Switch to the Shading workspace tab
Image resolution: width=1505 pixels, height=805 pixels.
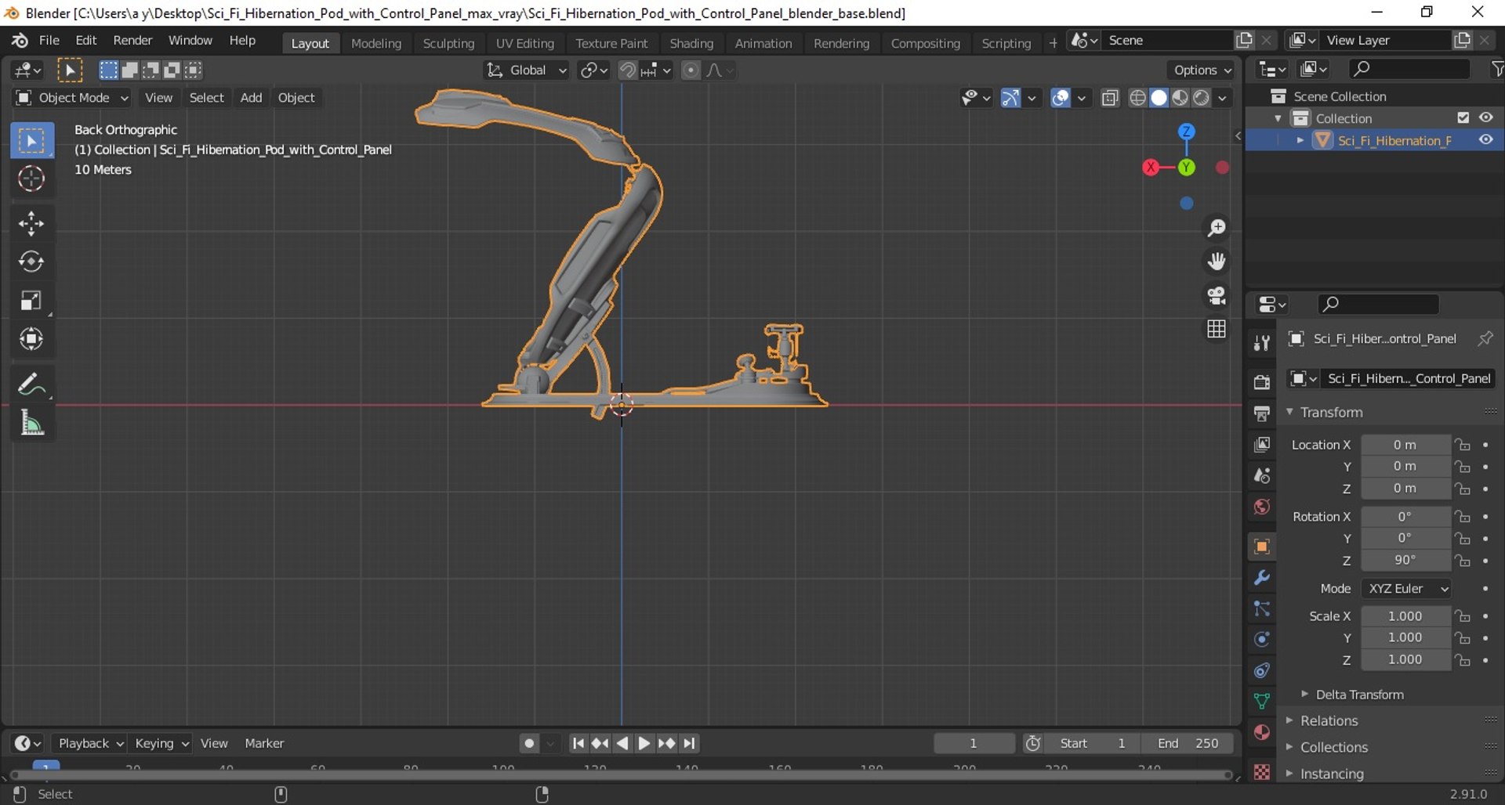pyautogui.click(x=691, y=43)
